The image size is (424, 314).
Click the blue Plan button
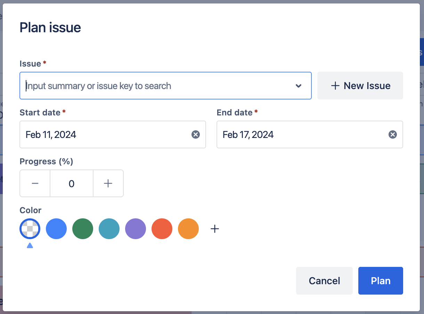coord(381,281)
